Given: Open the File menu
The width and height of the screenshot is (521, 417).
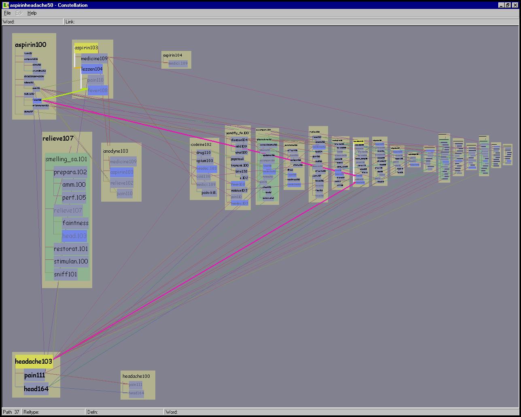Looking at the screenshot, I should (7, 13).
